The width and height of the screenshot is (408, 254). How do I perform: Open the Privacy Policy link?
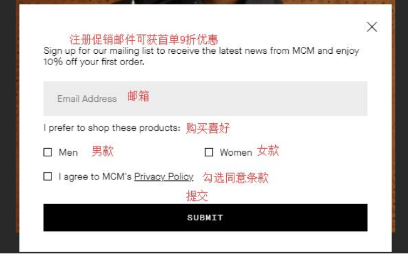pyautogui.click(x=164, y=177)
